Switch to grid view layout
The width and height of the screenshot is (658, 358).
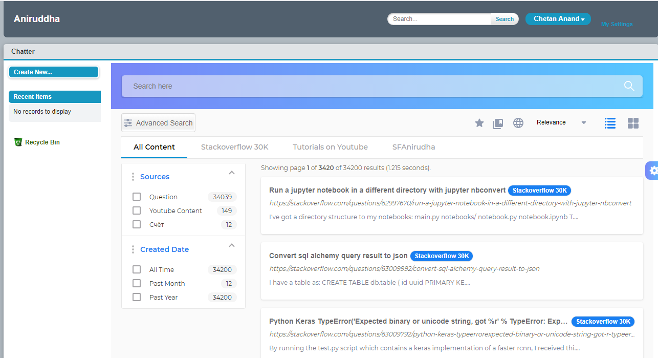[x=633, y=123]
